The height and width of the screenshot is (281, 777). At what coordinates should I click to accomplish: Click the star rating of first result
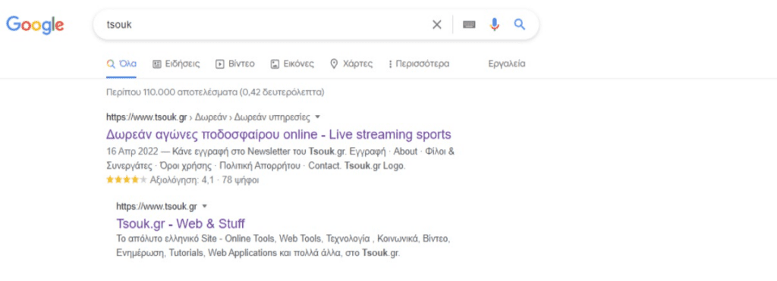pyautogui.click(x=127, y=180)
